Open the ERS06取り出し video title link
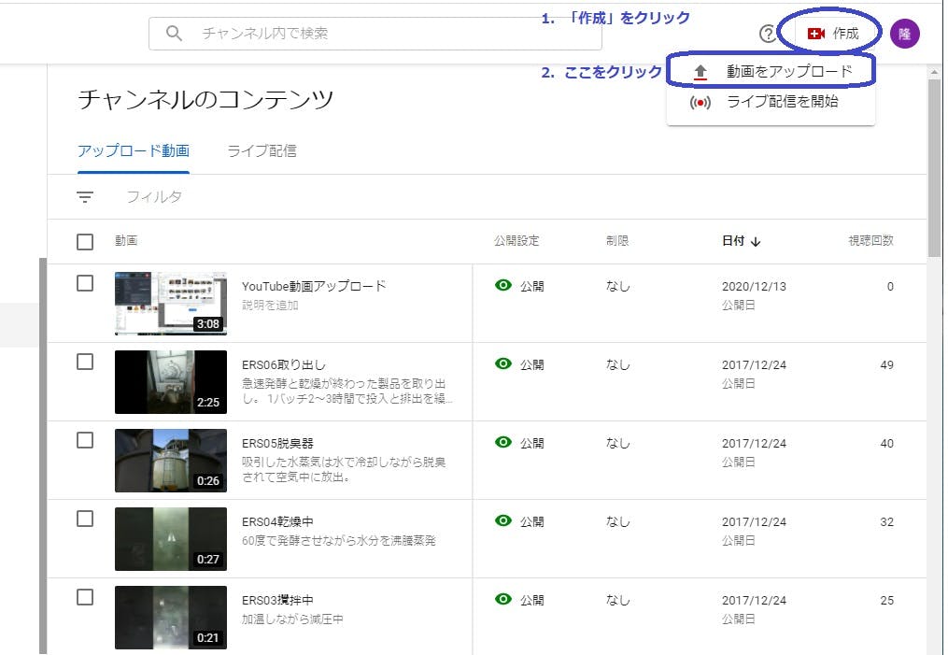 [284, 364]
